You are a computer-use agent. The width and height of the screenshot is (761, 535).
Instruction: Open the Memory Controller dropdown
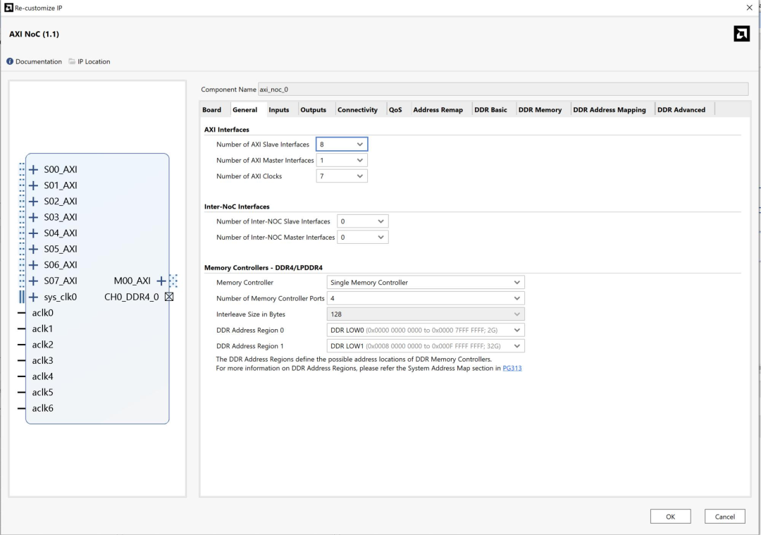coord(426,283)
